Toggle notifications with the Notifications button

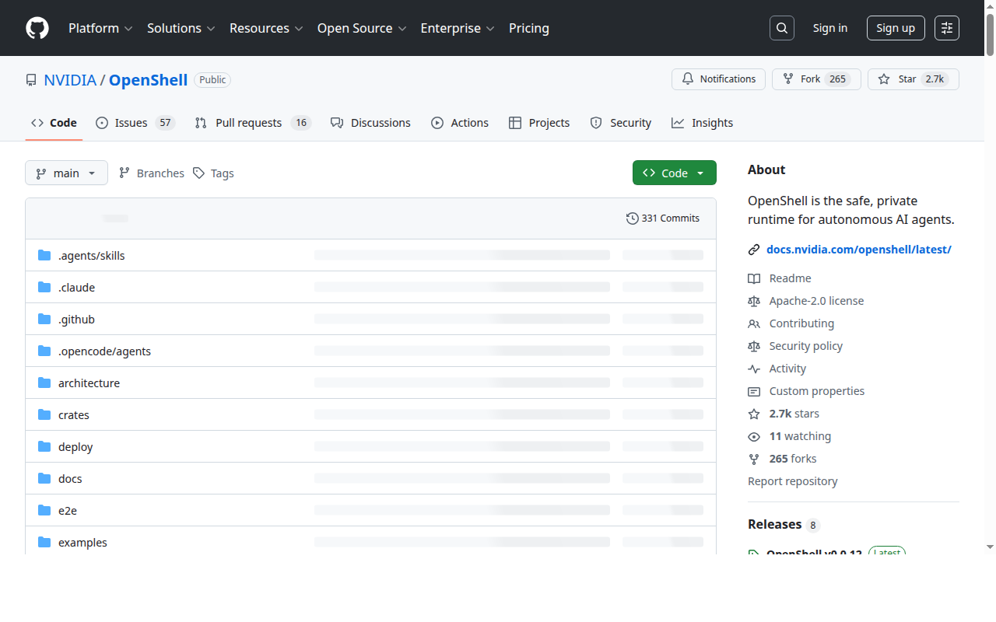717,79
